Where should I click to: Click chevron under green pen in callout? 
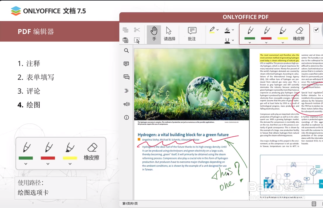26,164
